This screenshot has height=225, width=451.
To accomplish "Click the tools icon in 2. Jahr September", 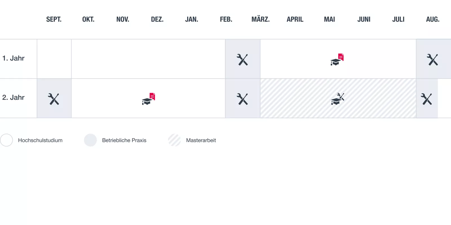I will pos(54,99).
